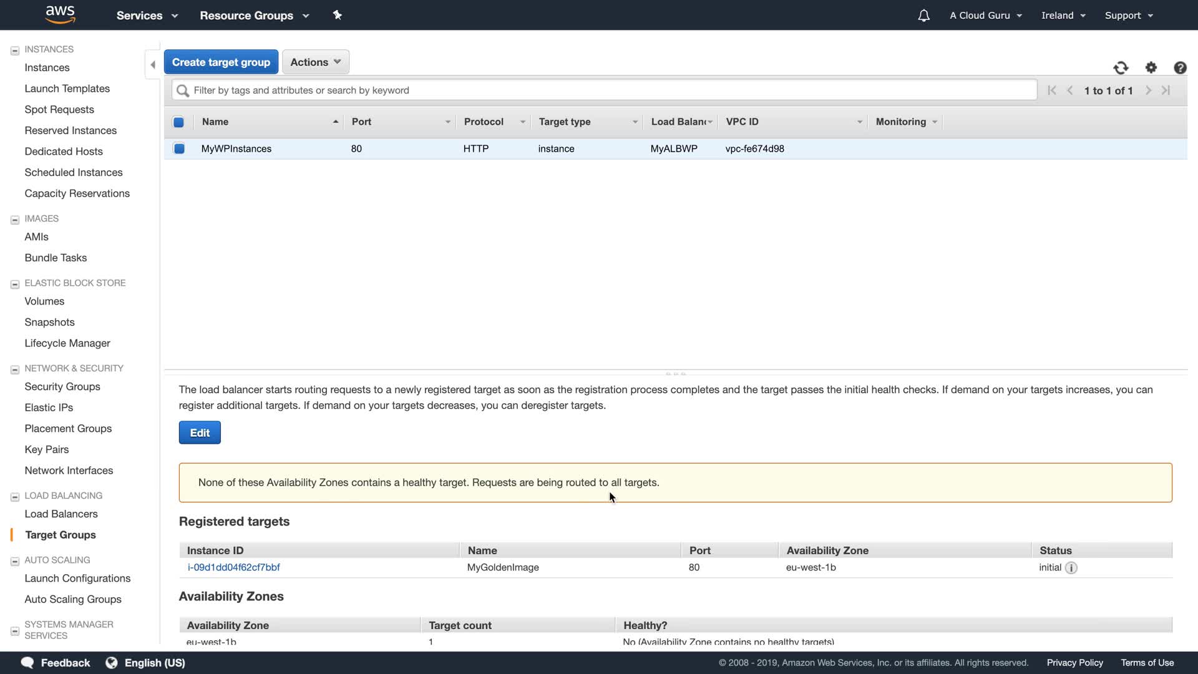
Task: Collapse the LOAD BALANCING sidebar section
Action: pos(15,497)
